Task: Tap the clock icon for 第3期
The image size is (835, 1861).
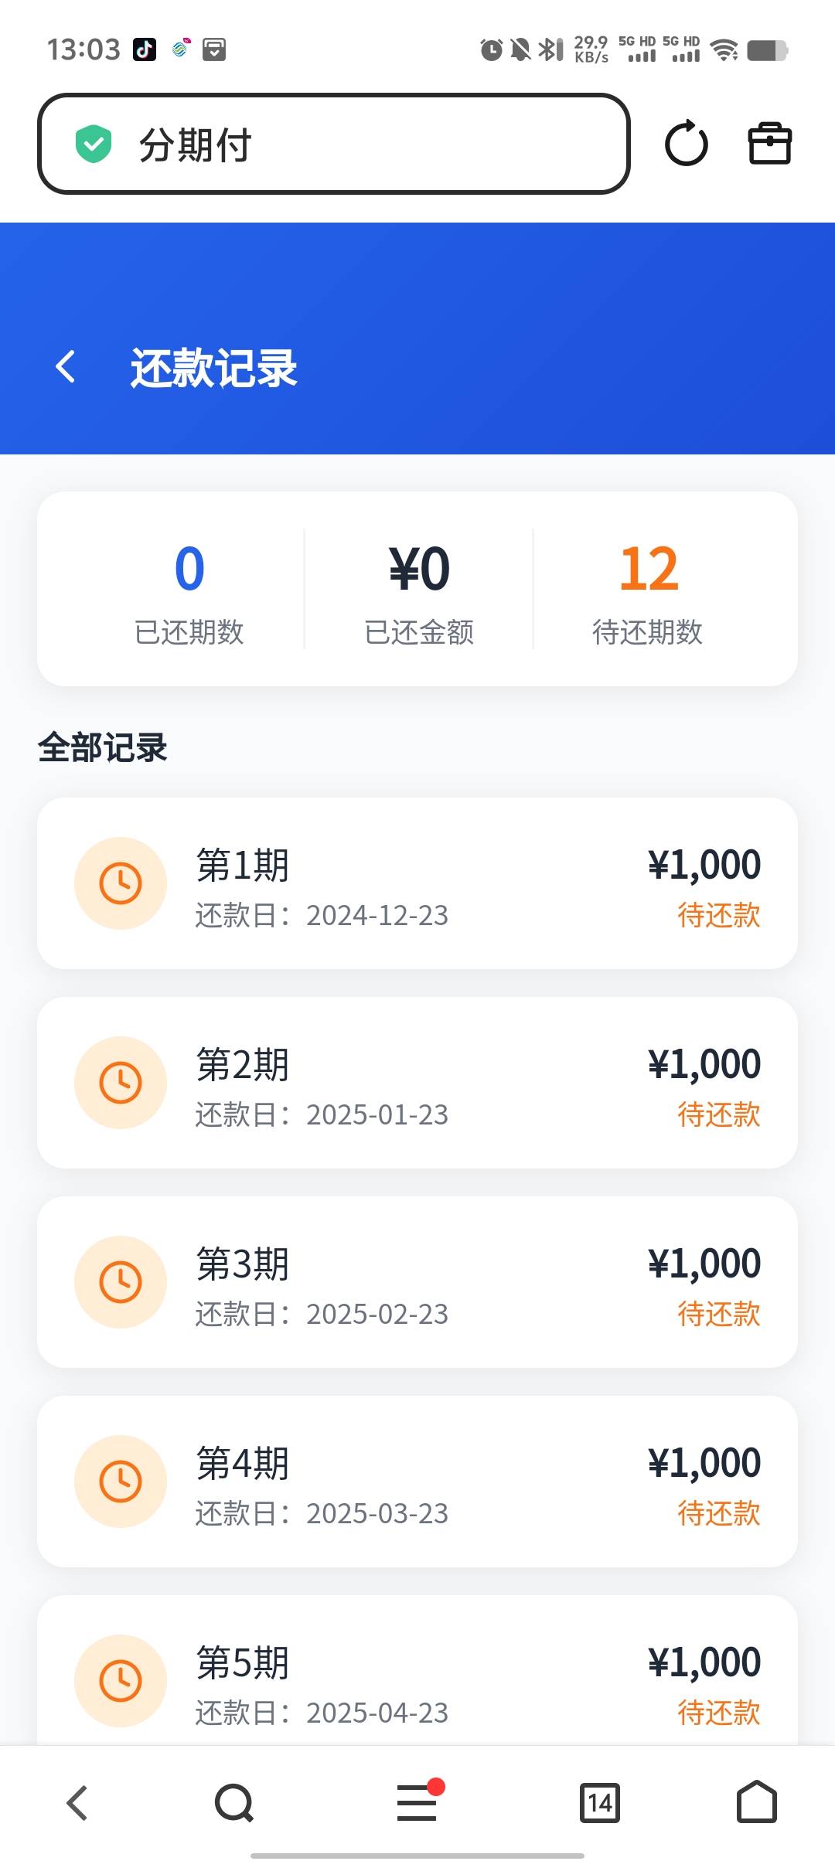Action: coord(121,1282)
